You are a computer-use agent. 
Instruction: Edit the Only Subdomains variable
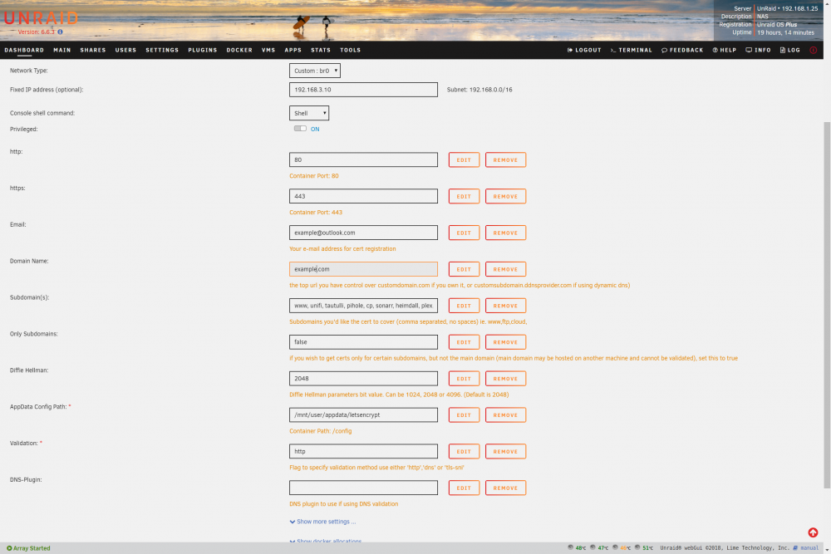[x=464, y=342]
